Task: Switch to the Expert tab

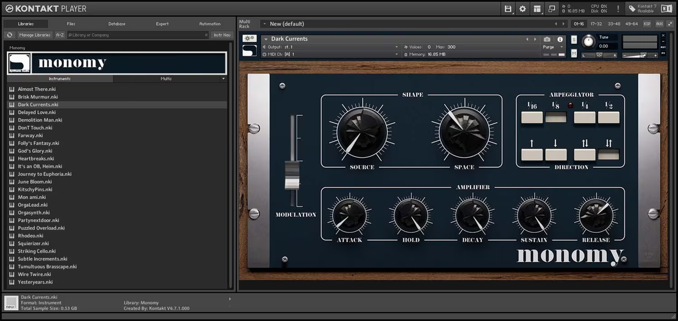Action: pyautogui.click(x=162, y=24)
